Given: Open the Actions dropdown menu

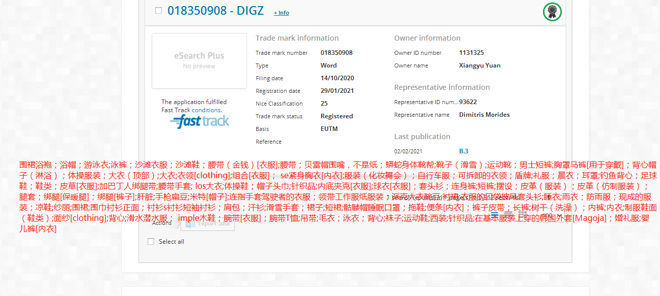Looking at the screenshot, I should click(162, 223).
